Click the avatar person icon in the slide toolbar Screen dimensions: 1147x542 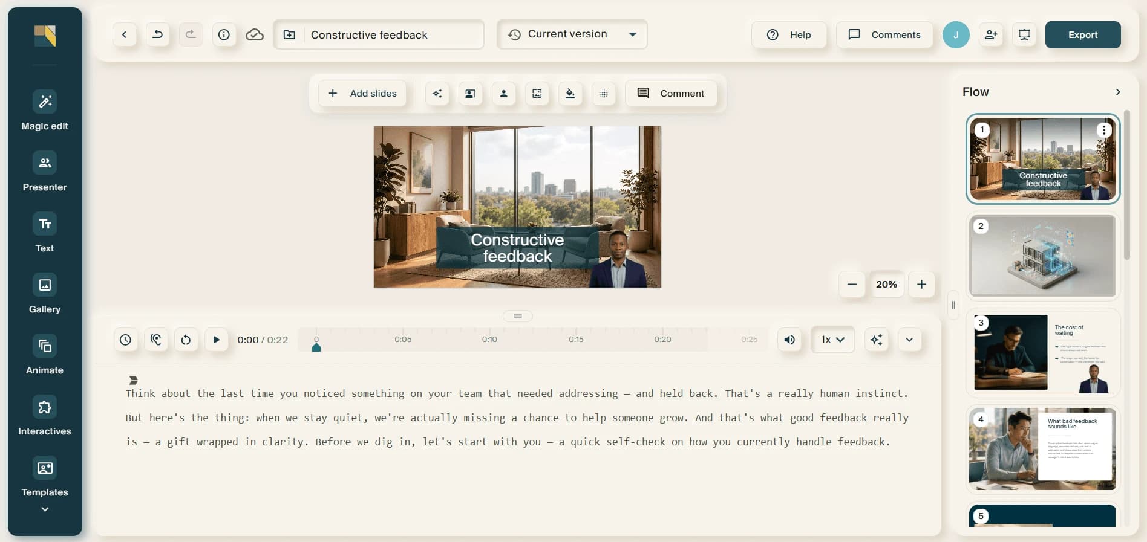(x=503, y=94)
